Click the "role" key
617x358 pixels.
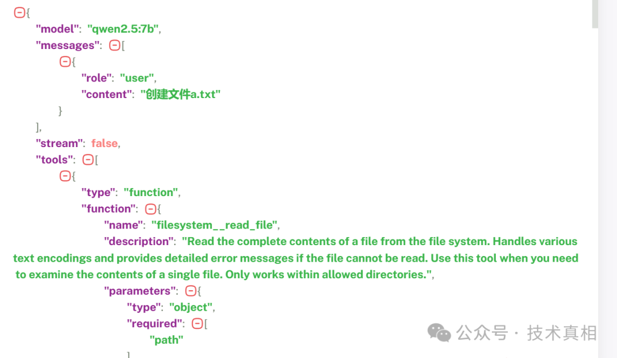[97, 78]
